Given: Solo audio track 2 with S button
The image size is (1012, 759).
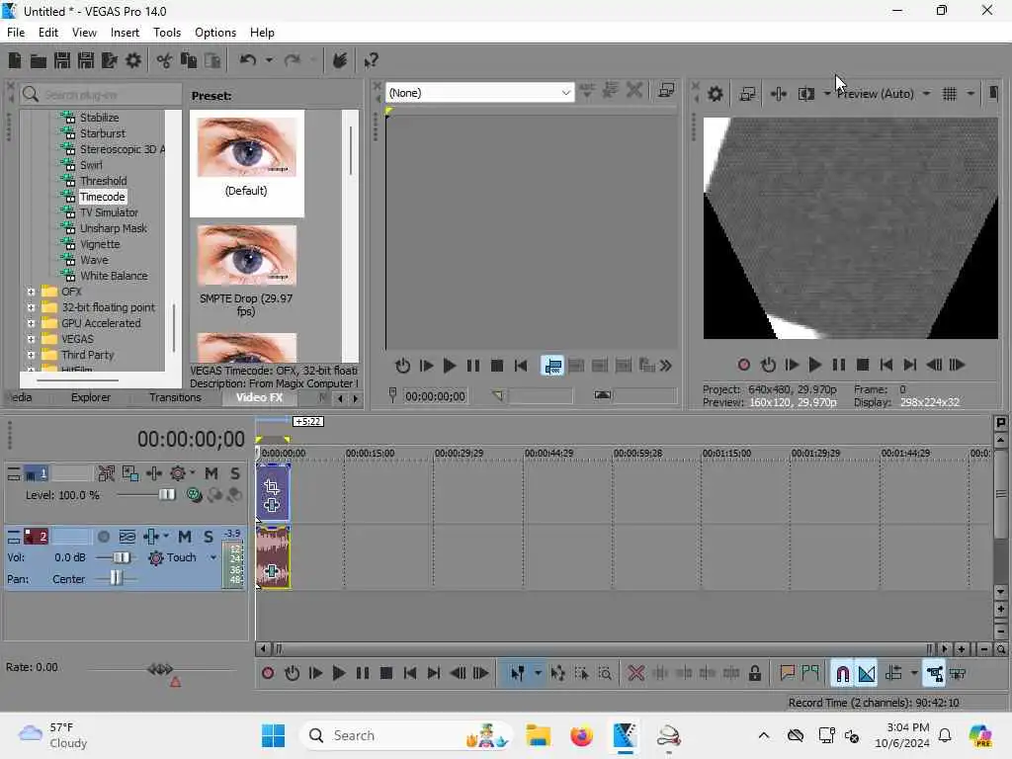Looking at the screenshot, I should [x=209, y=537].
